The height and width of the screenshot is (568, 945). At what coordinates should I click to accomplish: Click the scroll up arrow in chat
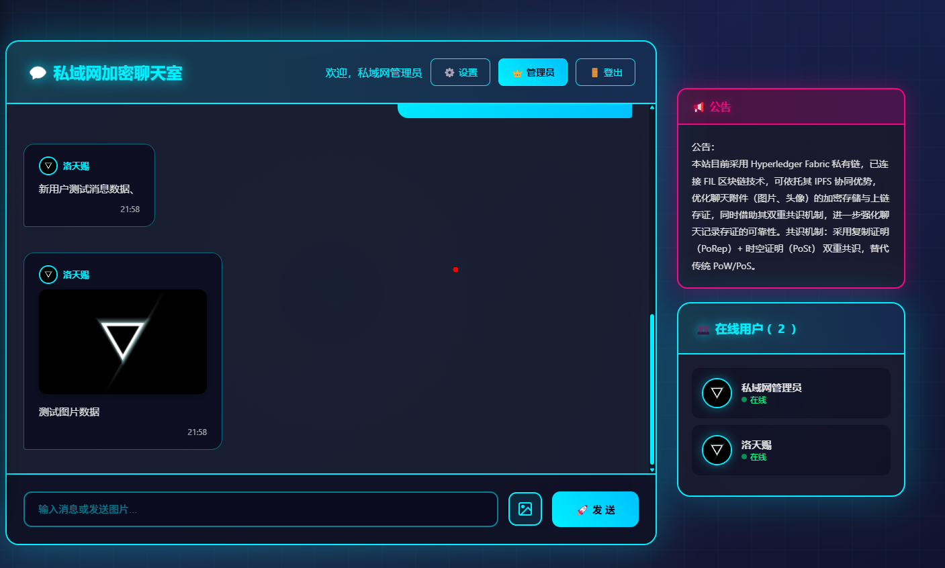pos(652,107)
